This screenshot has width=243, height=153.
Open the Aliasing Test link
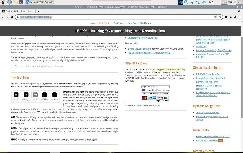coord(202,47)
